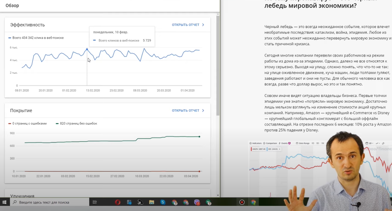Click the search magnifier icon in the taskbar
Viewport: 392px width, 211px height.
[x=15, y=202]
